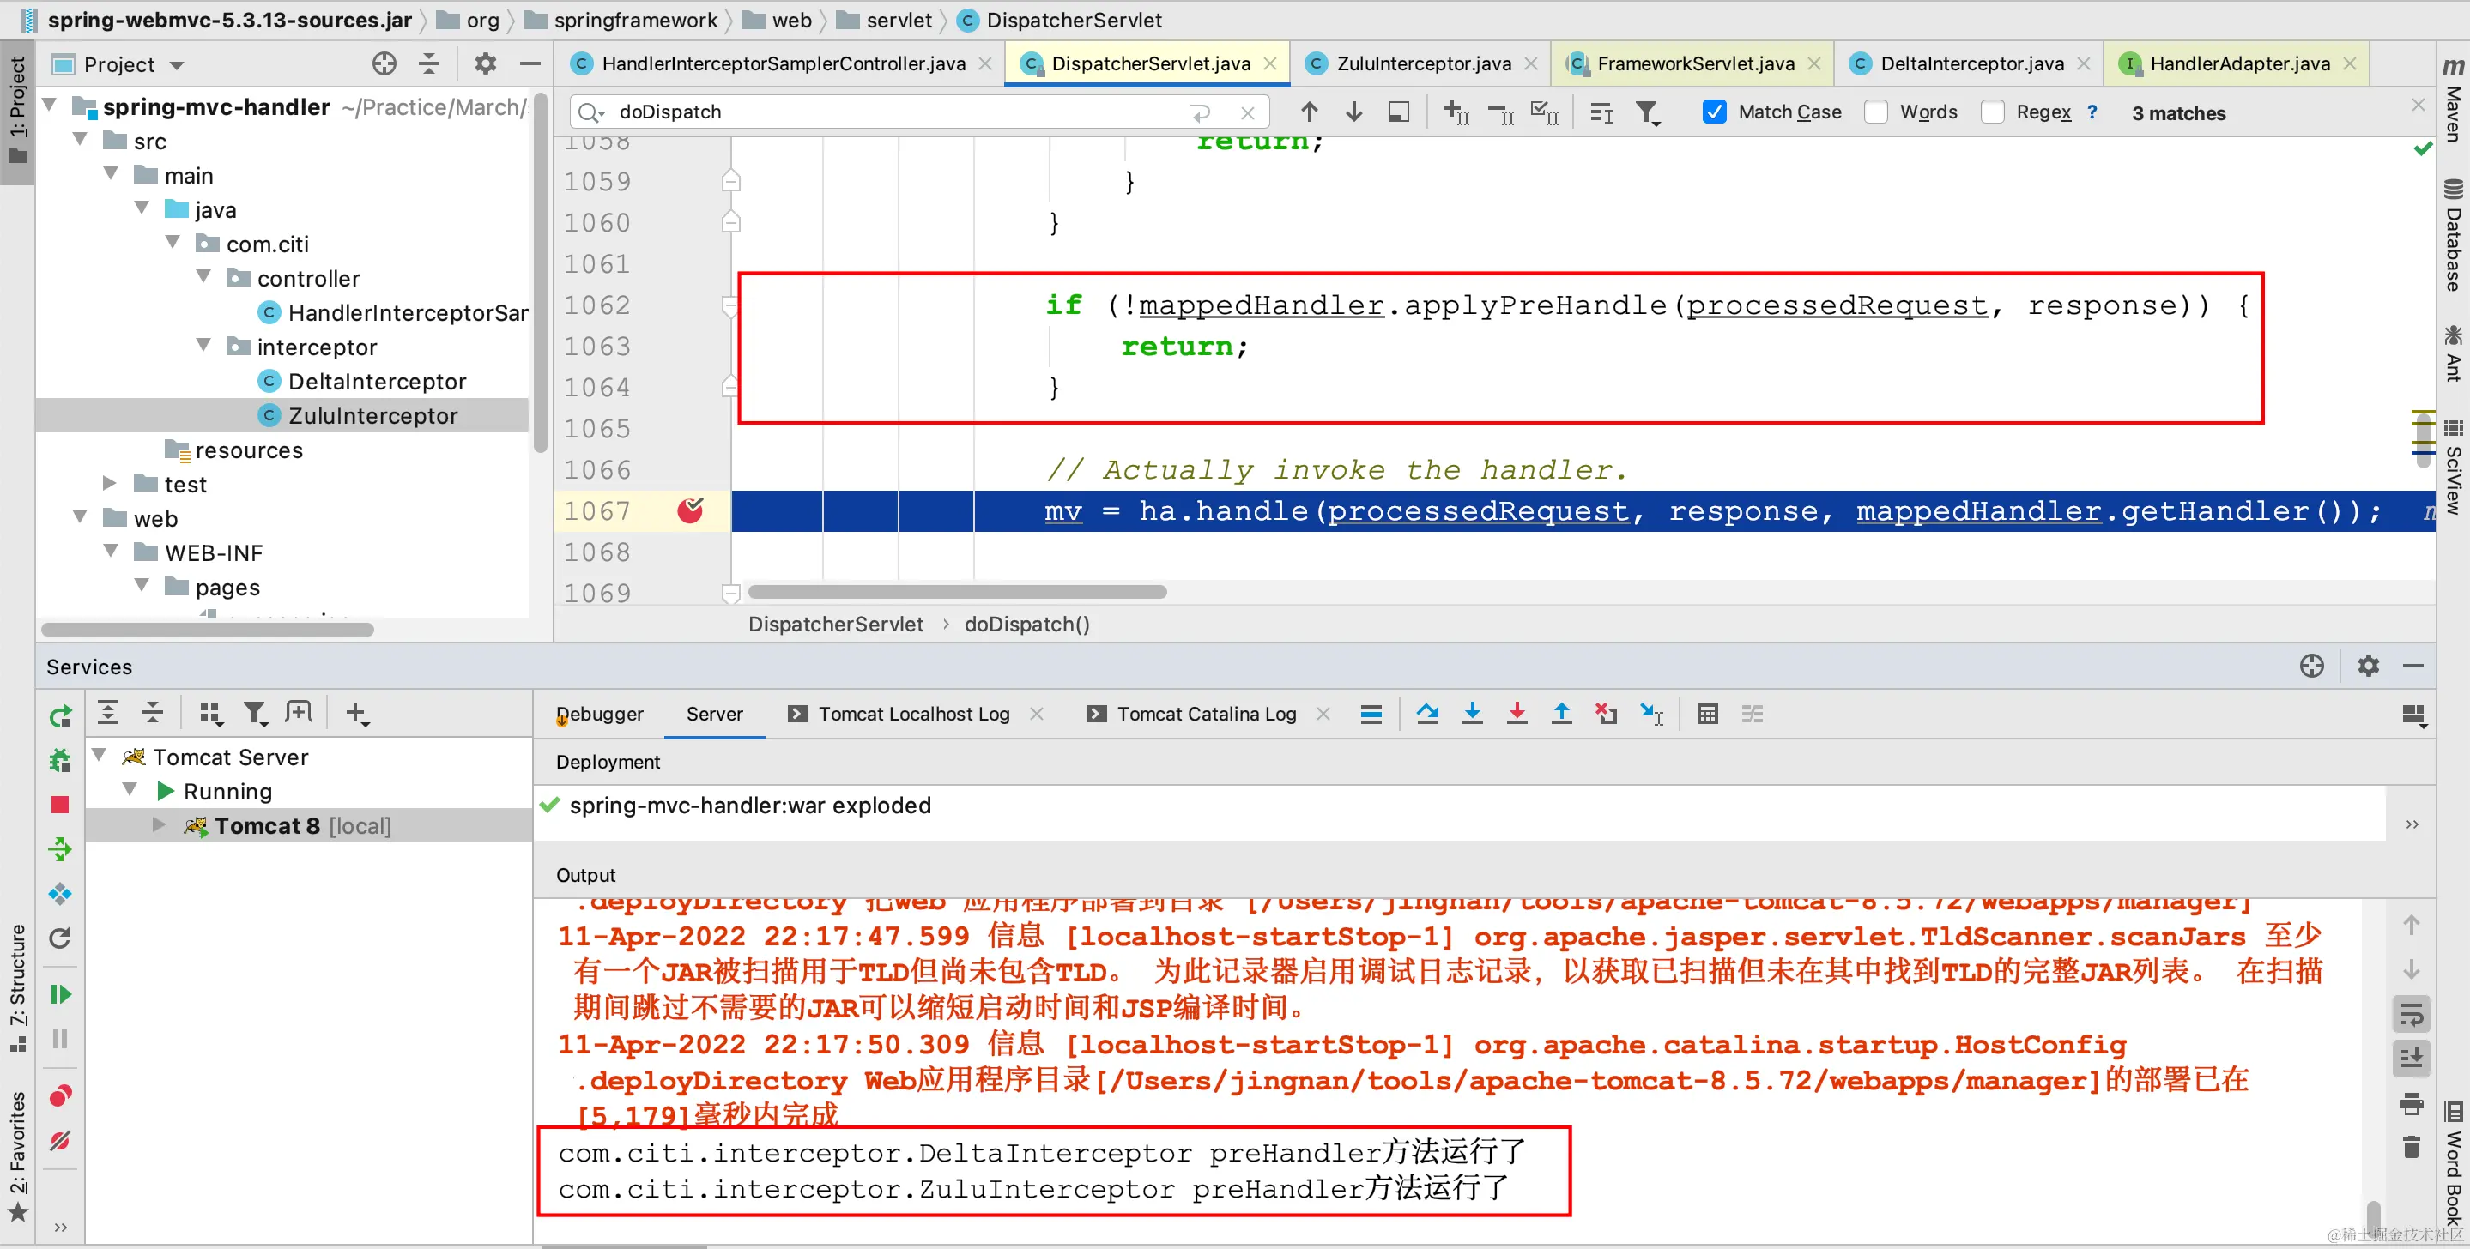Screen dimensions: 2470x1249
Task: Clear output with trash icon
Action: coord(2411,1148)
